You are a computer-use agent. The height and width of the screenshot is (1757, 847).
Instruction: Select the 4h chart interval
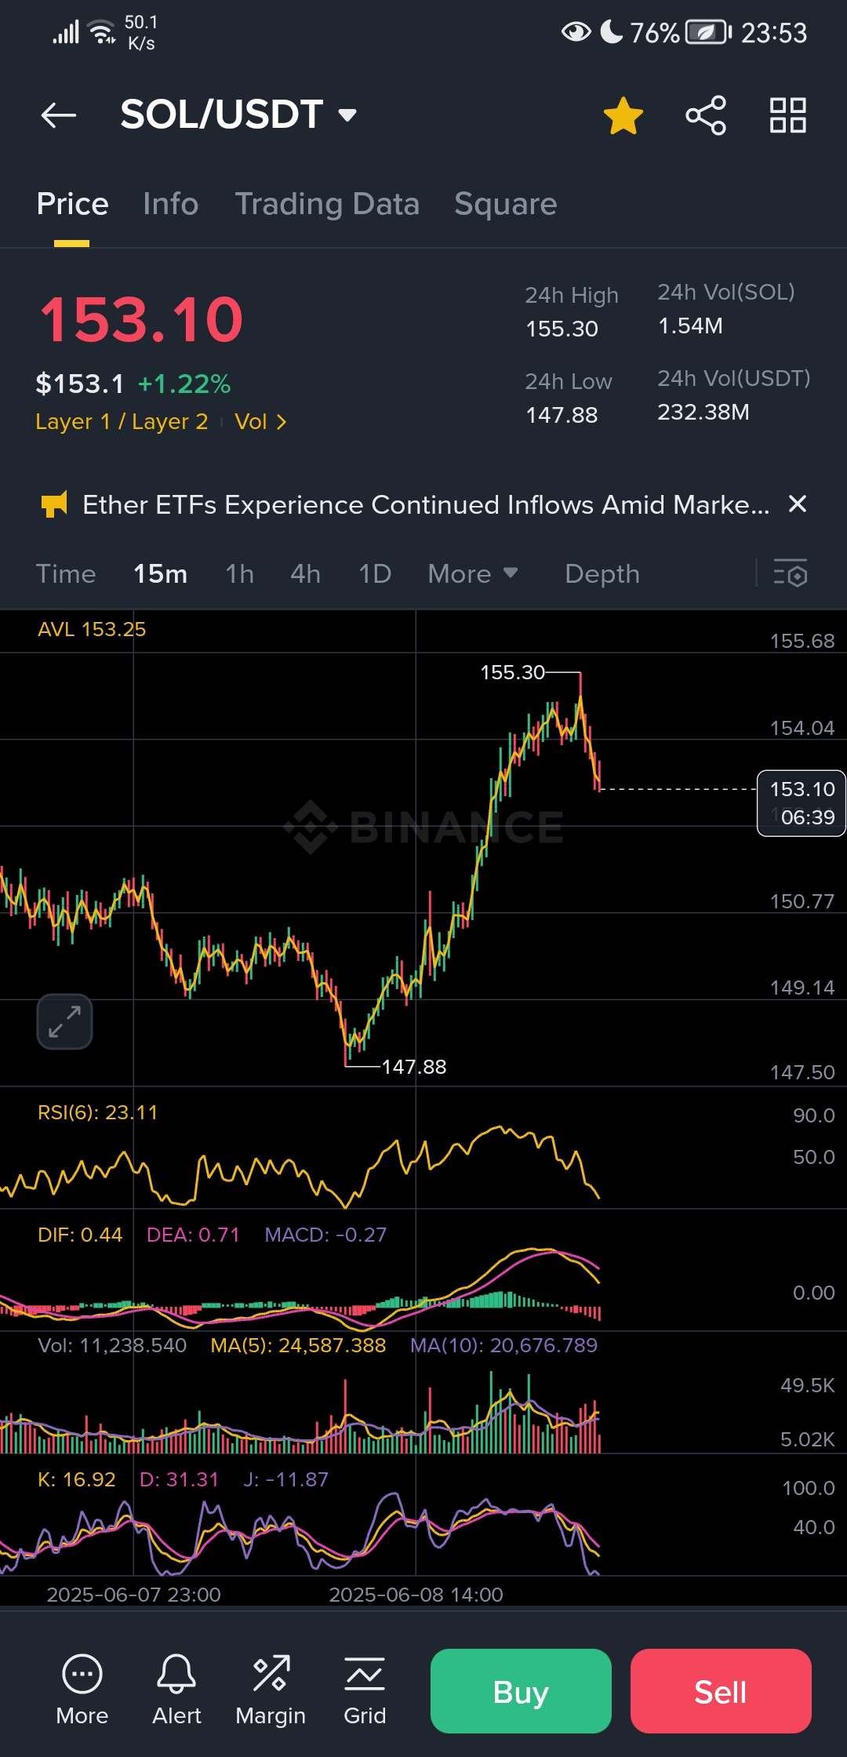(x=306, y=574)
